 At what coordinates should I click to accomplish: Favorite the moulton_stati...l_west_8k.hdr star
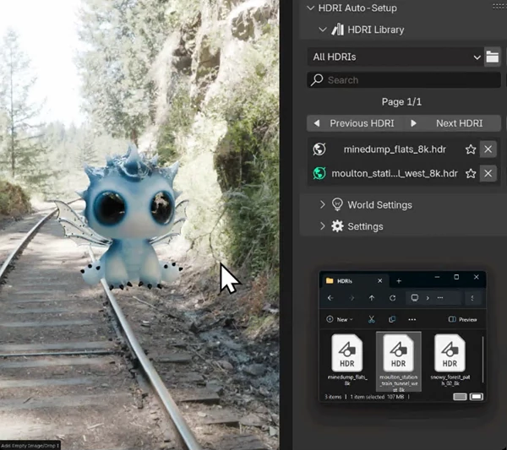coord(471,173)
